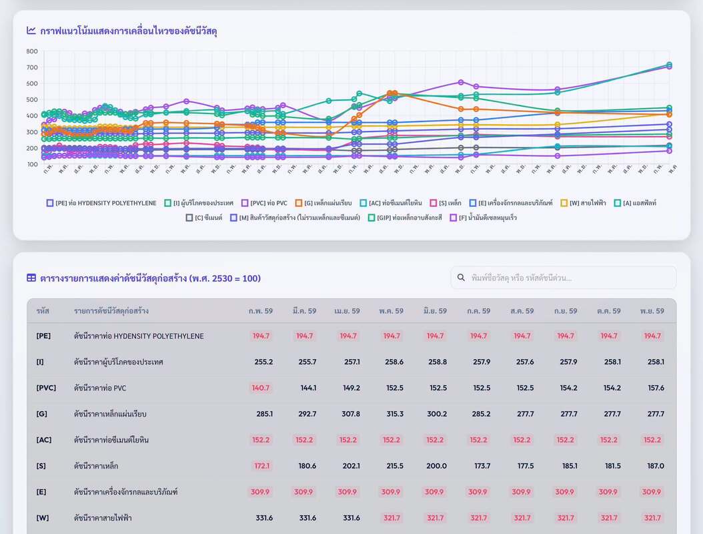Click the ก.พ. 59 column header
This screenshot has height=534, width=703.
coord(261,311)
